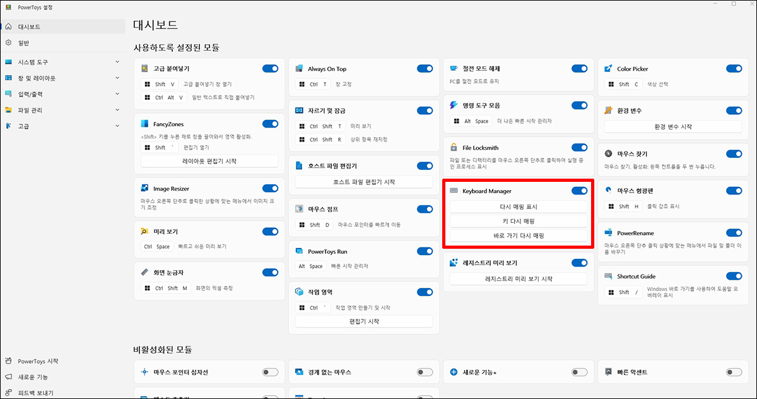Open 피드백 보내기 in sidebar
The width and height of the screenshot is (757, 399).
point(63,393)
